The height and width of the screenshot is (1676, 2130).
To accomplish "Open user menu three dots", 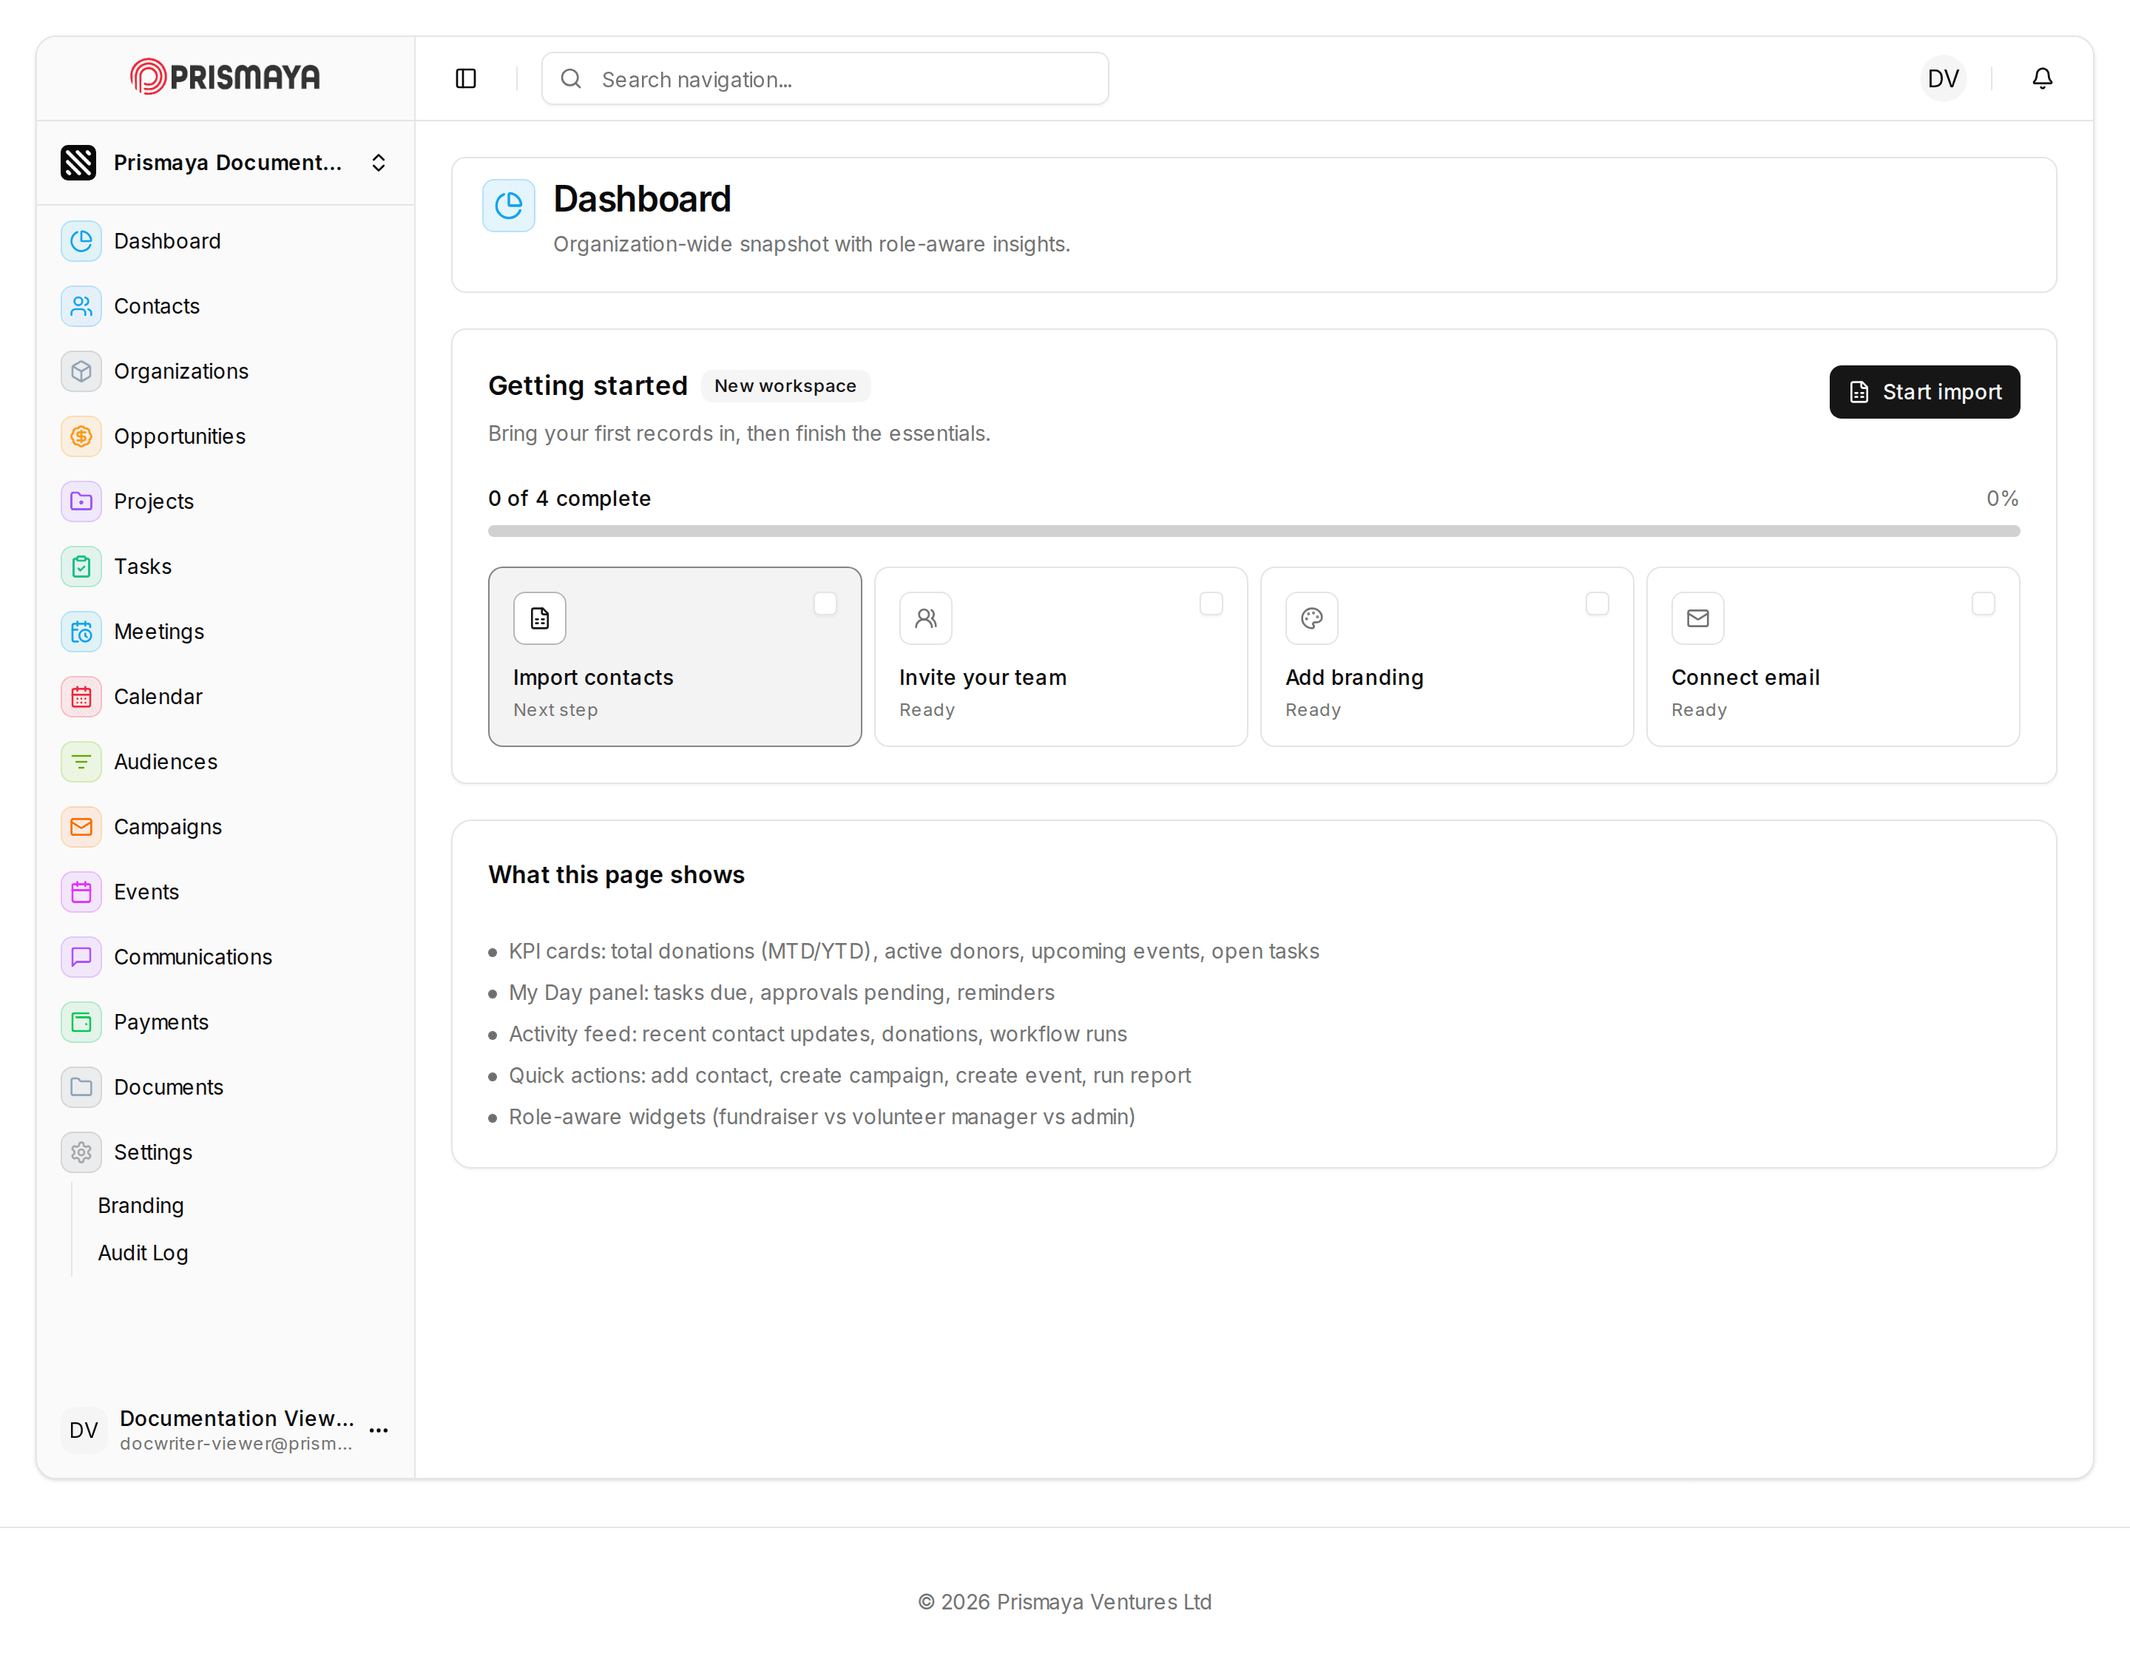I will 379,1430.
